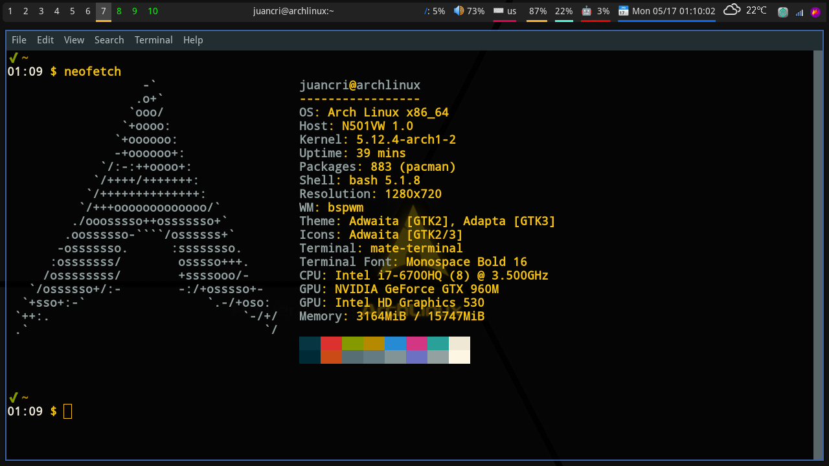Click the blue swatch in the neofetch palette
The width and height of the screenshot is (829, 466).
tap(395, 343)
